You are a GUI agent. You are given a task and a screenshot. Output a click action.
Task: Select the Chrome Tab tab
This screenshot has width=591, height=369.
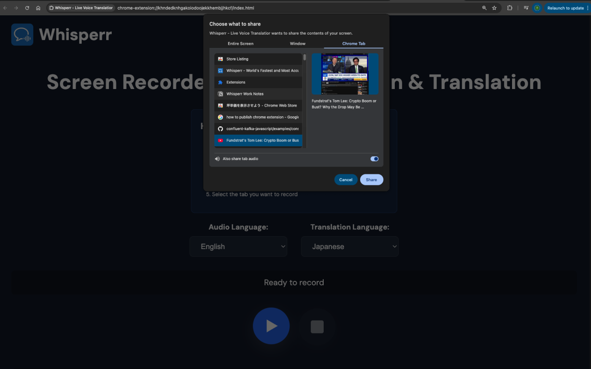click(x=354, y=43)
